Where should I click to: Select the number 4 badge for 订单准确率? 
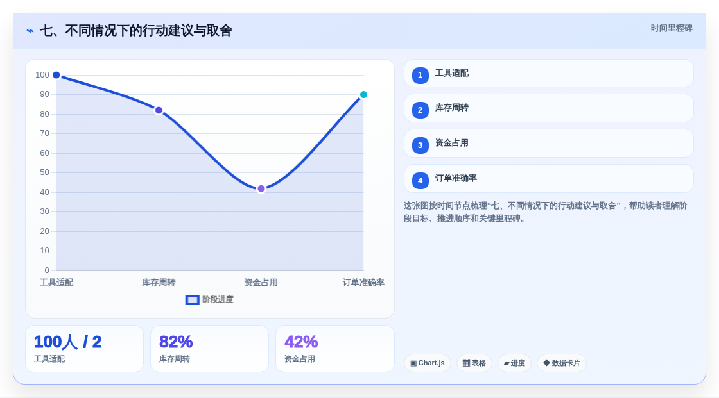tap(420, 181)
